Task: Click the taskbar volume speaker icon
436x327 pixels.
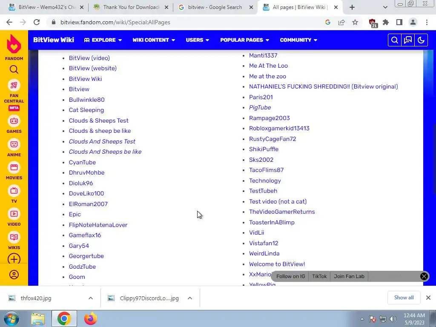Action: [x=393, y=319]
